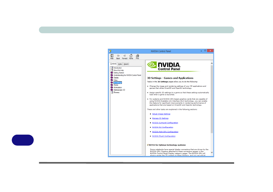Click the book icon beside Video

[x=112, y=80]
